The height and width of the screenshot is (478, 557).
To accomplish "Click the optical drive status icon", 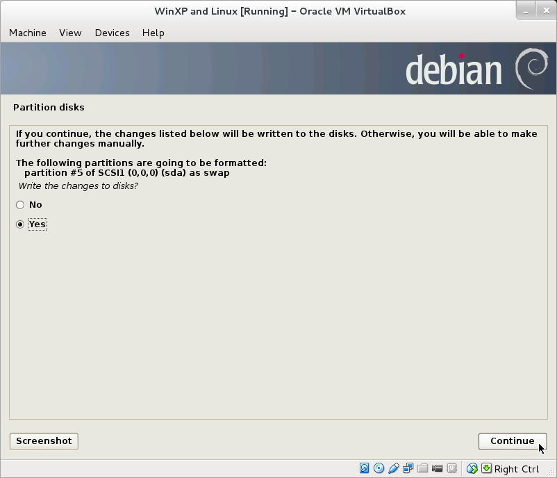I will (x=379, y=468).
